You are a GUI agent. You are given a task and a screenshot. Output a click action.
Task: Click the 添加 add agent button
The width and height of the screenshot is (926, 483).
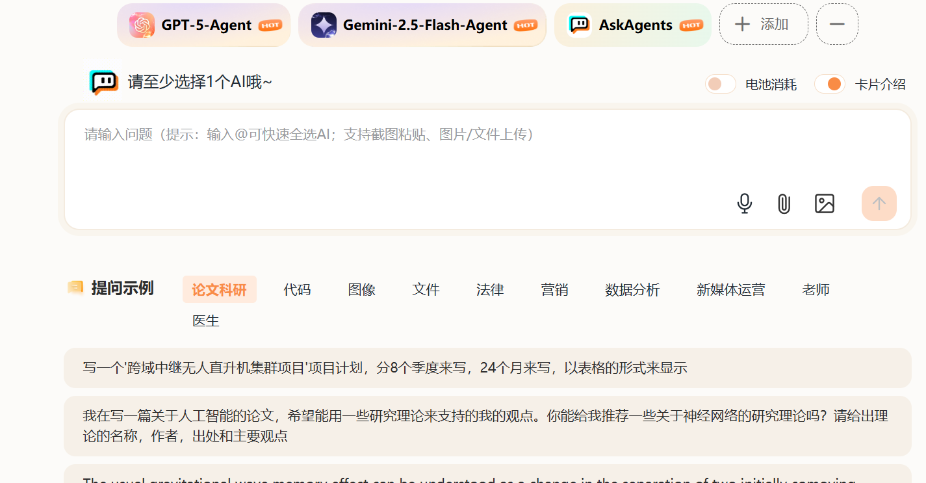pos(764,25)
